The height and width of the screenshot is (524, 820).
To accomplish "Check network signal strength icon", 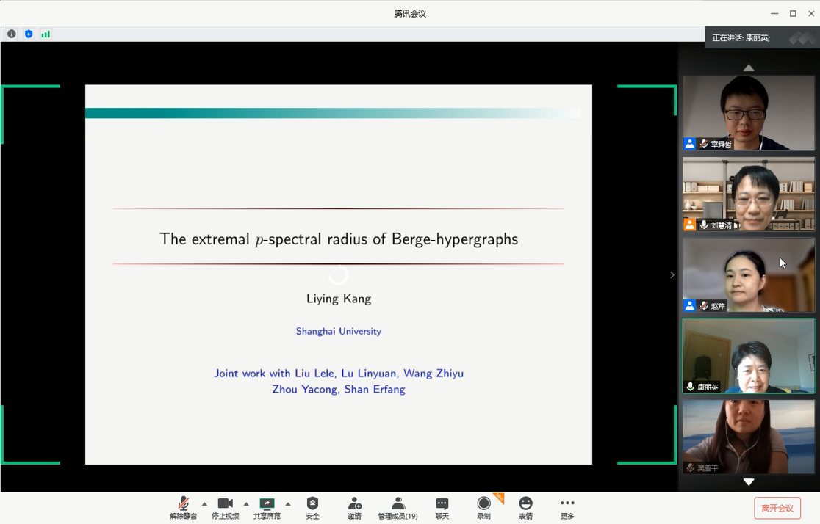I will click(x=46, y=34).
